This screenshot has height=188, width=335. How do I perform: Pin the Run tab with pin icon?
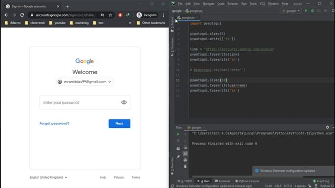[178, 157]
